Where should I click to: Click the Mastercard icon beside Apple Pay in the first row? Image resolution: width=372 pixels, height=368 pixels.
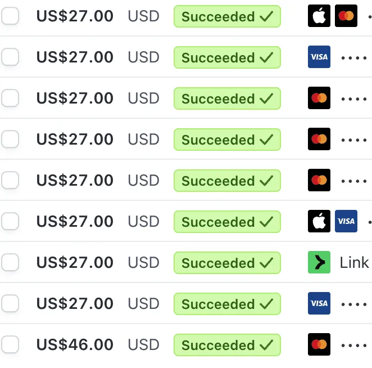(x=346, y=16)
